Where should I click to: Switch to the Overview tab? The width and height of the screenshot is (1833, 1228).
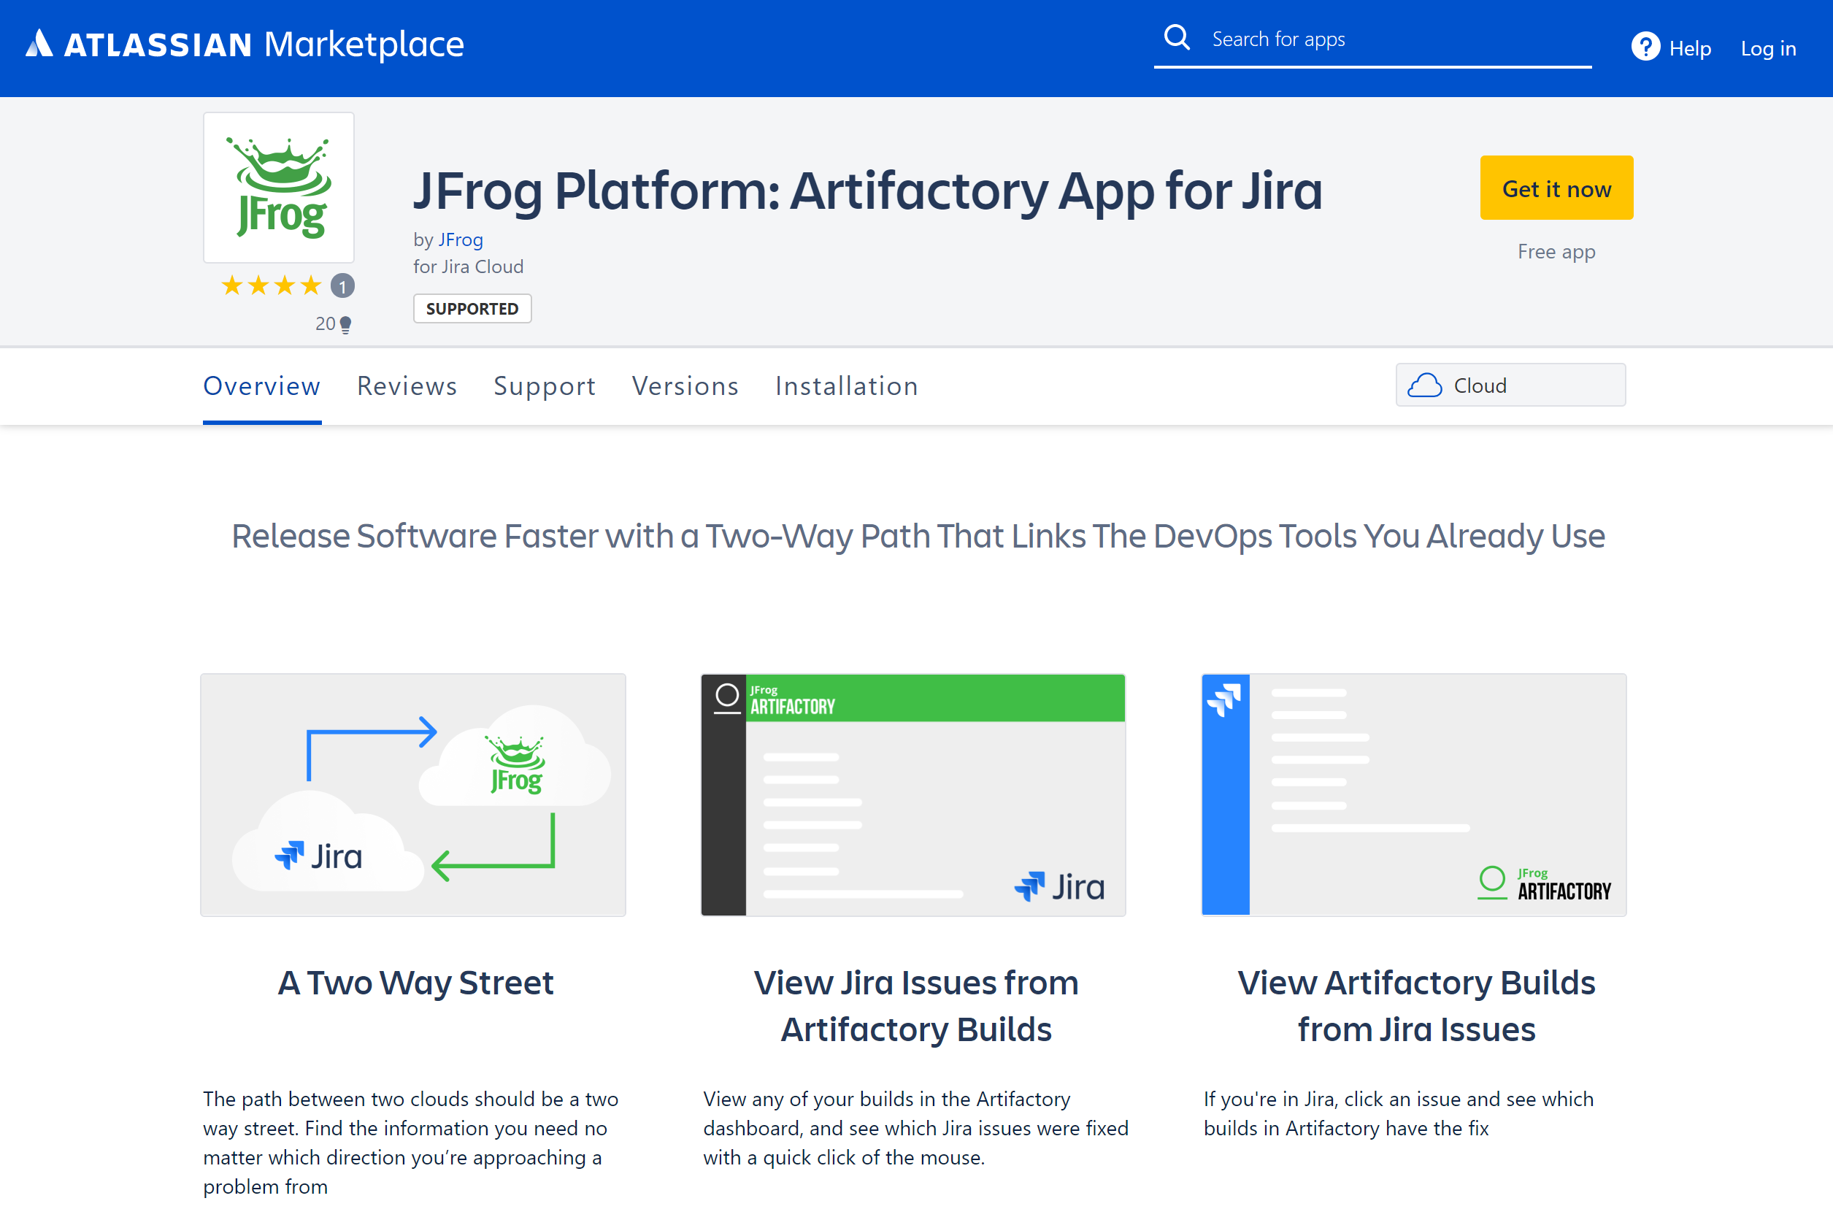(261, 386)
